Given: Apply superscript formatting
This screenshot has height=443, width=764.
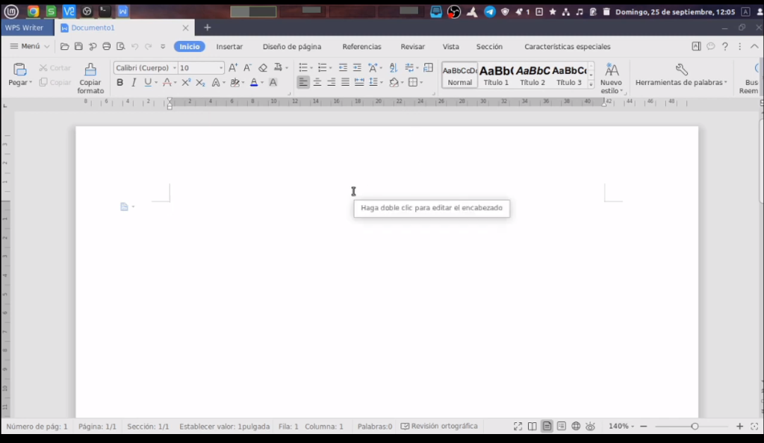Looking at the screenshot, I should click(186, 83).
